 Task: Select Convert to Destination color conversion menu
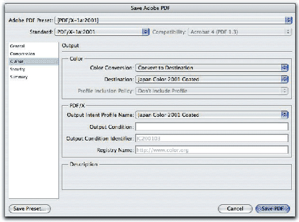(212, 68)
